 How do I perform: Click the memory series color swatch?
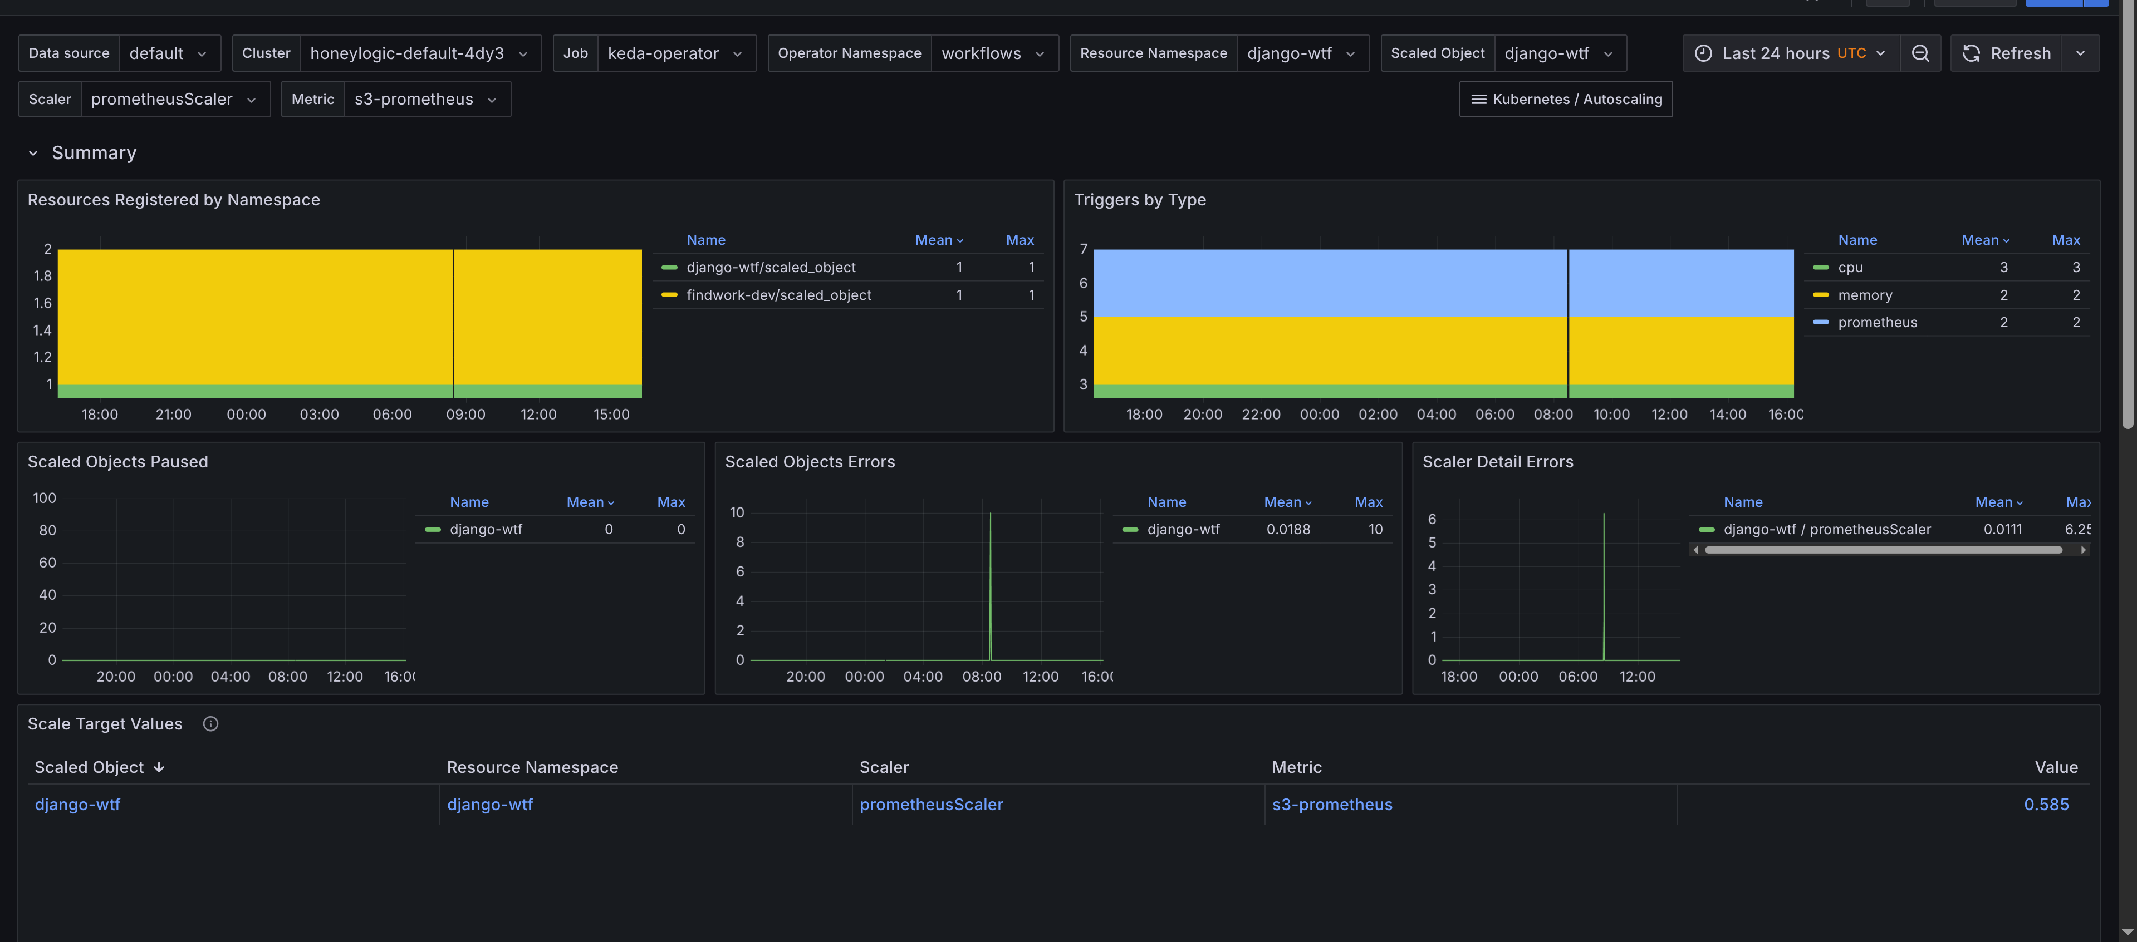[x=1822, y=294]
